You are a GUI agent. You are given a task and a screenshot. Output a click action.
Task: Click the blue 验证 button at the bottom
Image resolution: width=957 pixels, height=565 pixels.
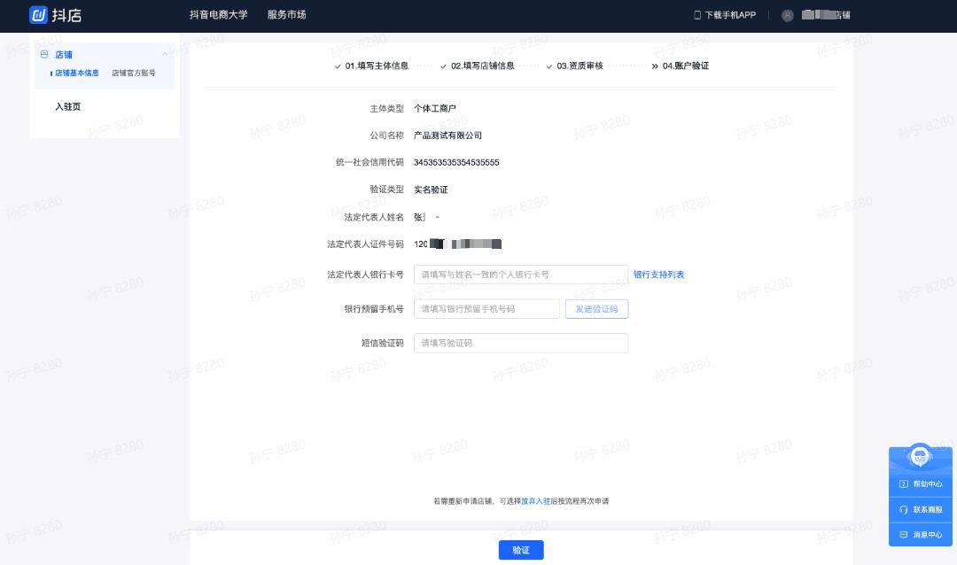[521, 550]
